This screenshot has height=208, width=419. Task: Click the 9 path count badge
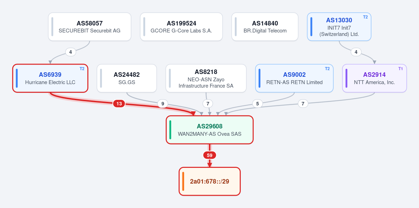pyautogui.click(x=162, y=104)
